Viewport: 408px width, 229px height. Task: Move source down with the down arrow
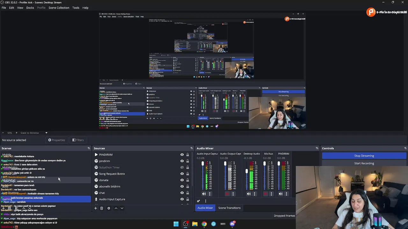(x=122, y=208)
